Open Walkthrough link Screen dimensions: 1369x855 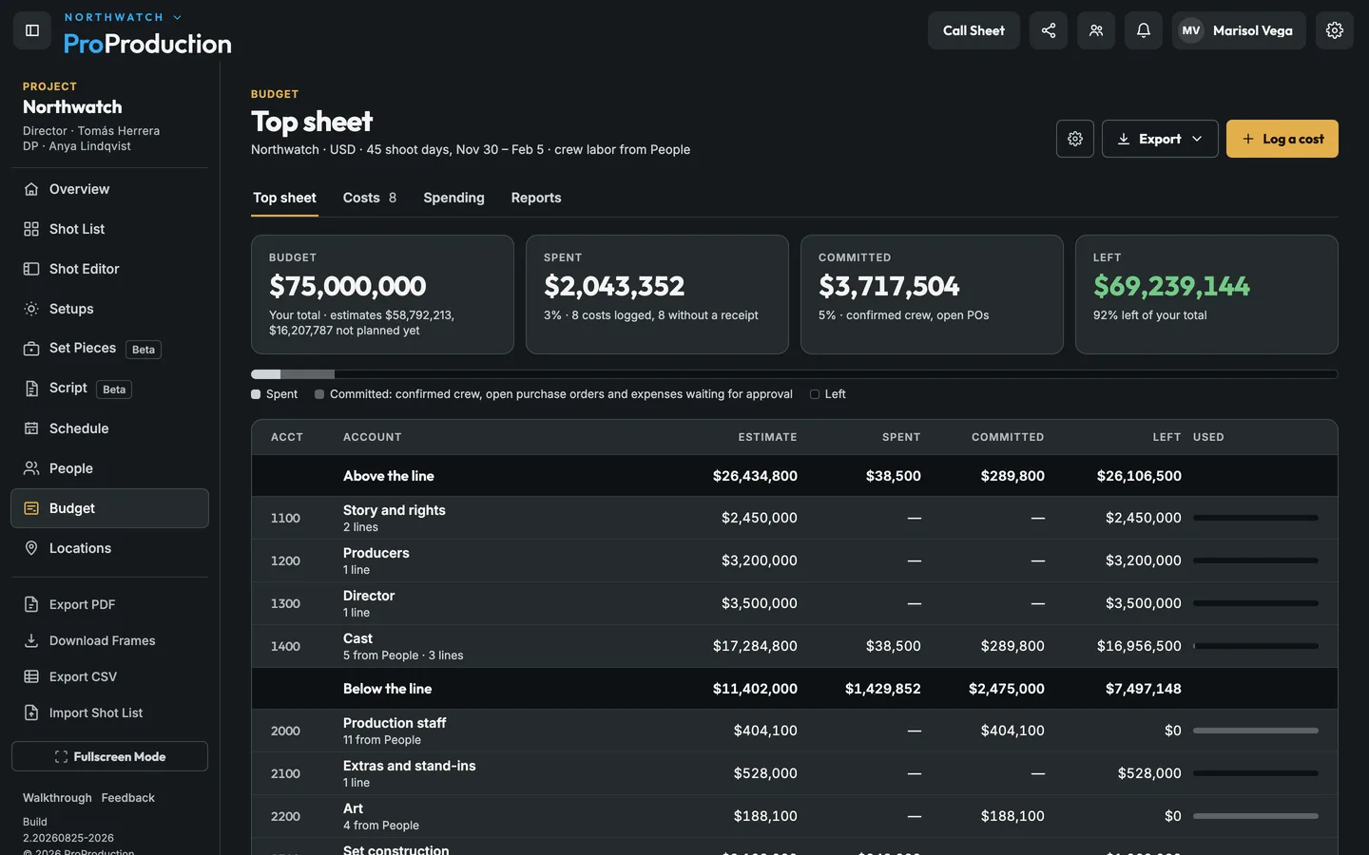click(57, 798)
